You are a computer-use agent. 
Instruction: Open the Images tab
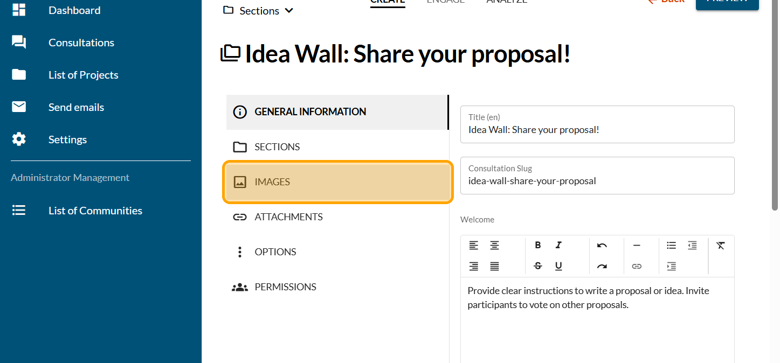pos(337,182)
